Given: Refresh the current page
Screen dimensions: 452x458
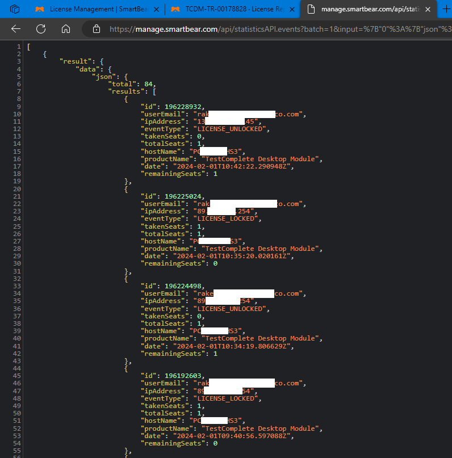Looking at the screenshot, I should point(41,29).
